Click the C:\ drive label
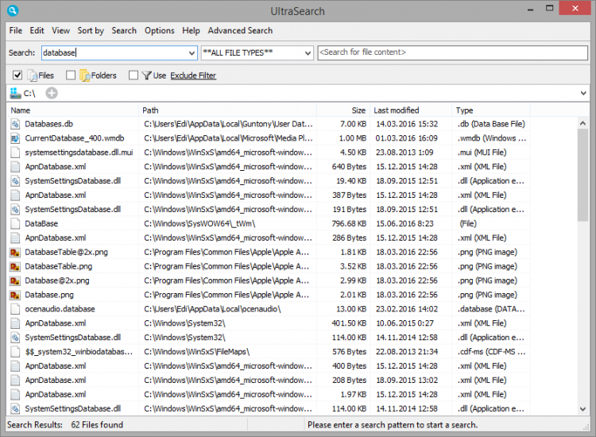The image size is (596, 437). point(29,94)
